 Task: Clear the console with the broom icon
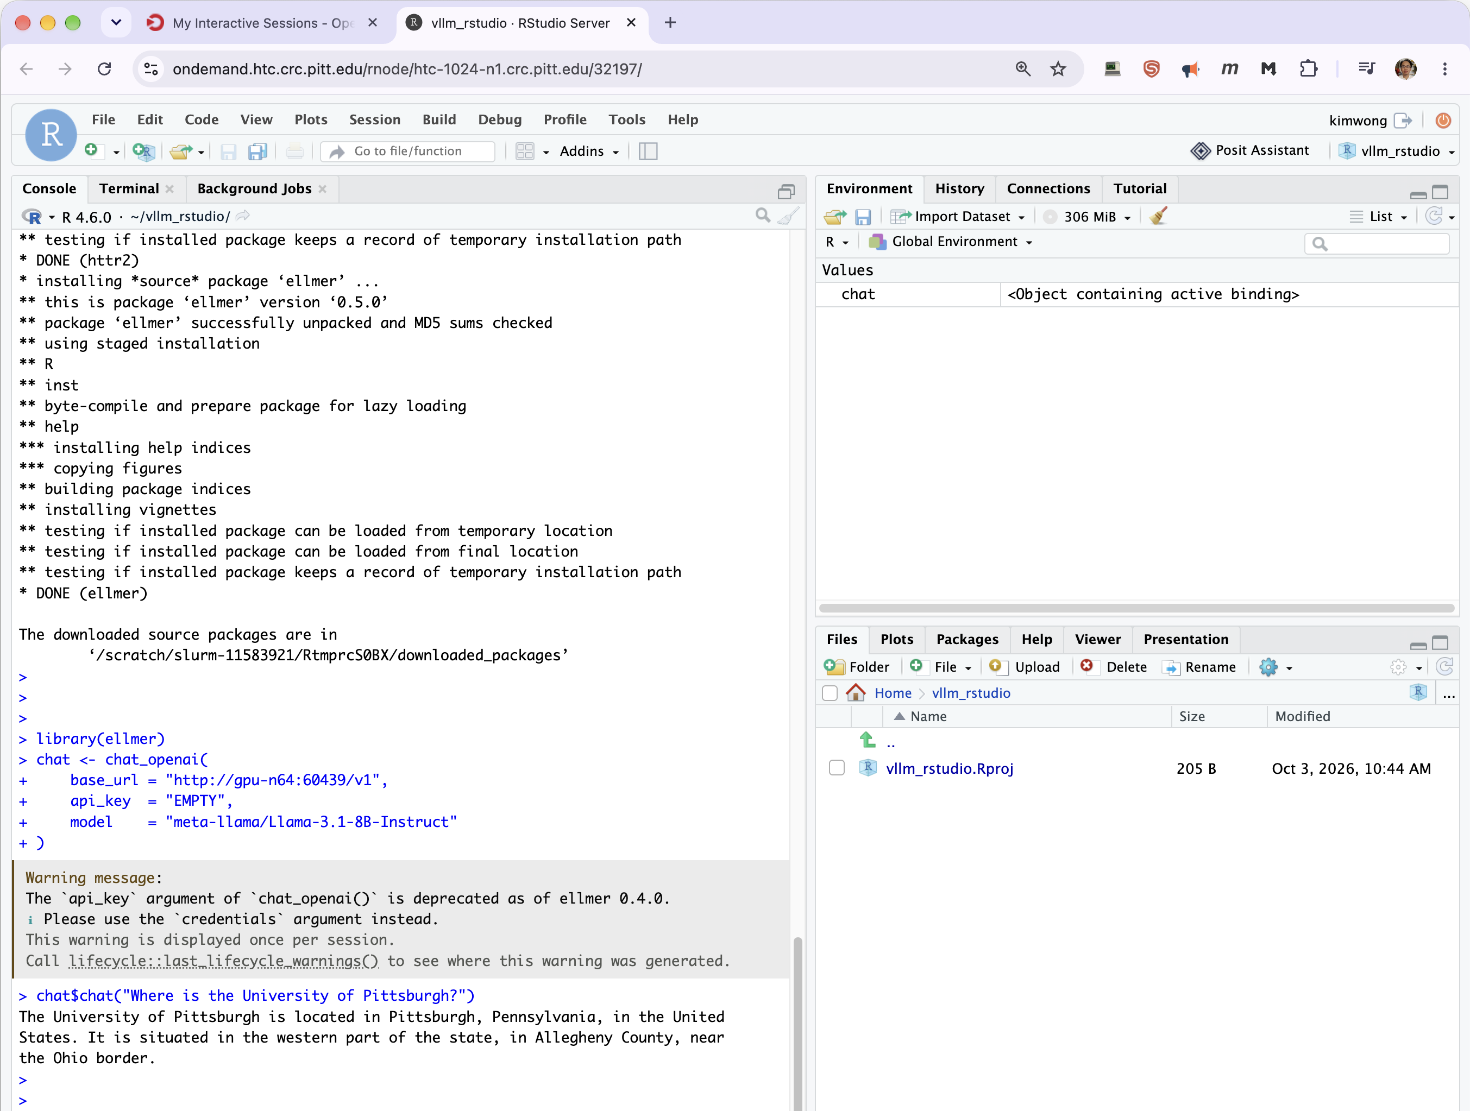coord(788,215)
